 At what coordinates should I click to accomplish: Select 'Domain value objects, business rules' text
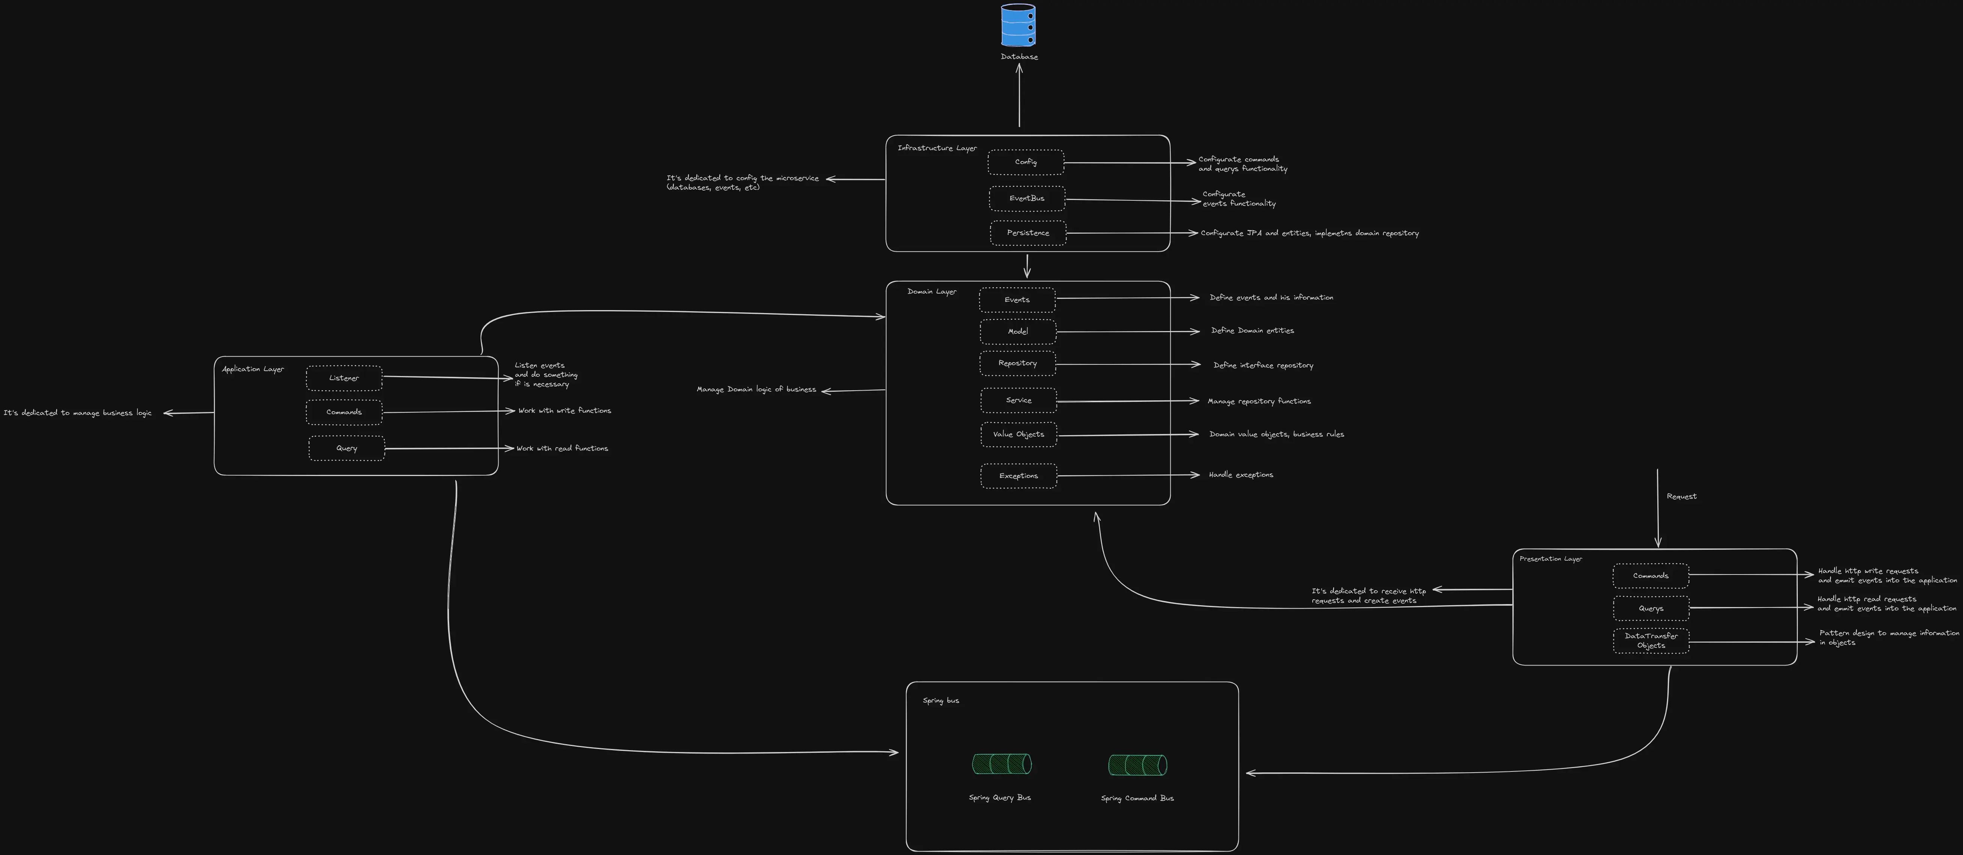pyautogui.click(x=1277, y=434)
